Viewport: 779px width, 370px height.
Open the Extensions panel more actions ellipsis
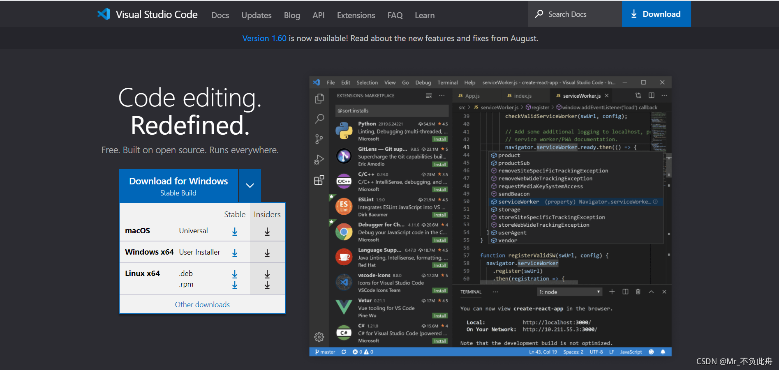(x=442, y=96)
